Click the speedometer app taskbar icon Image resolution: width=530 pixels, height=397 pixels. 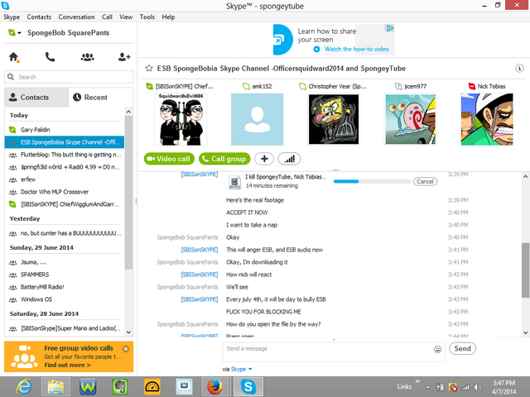(152, 387)
